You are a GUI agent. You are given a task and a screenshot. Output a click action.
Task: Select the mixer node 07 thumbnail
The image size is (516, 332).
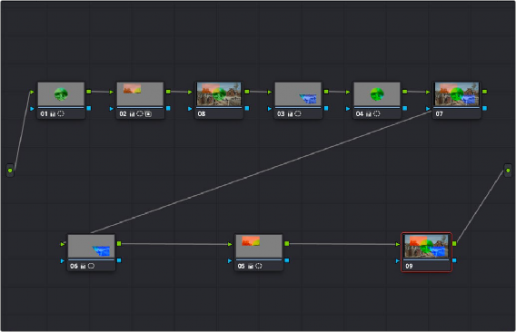click(x=456, y=94)
